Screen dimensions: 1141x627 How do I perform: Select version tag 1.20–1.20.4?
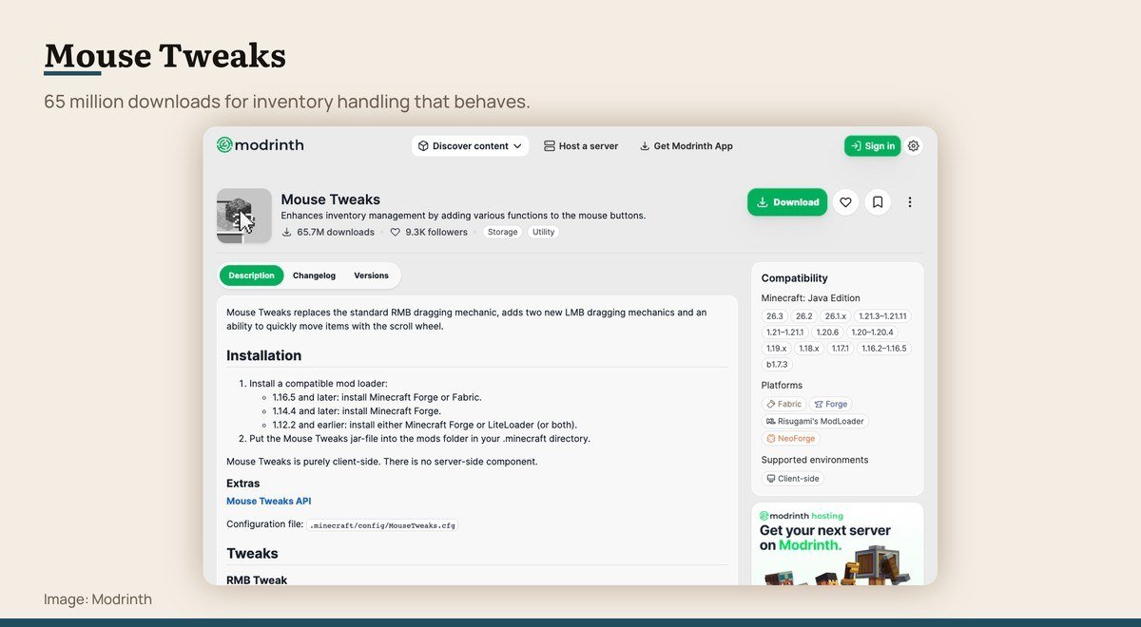click(872, 332)
